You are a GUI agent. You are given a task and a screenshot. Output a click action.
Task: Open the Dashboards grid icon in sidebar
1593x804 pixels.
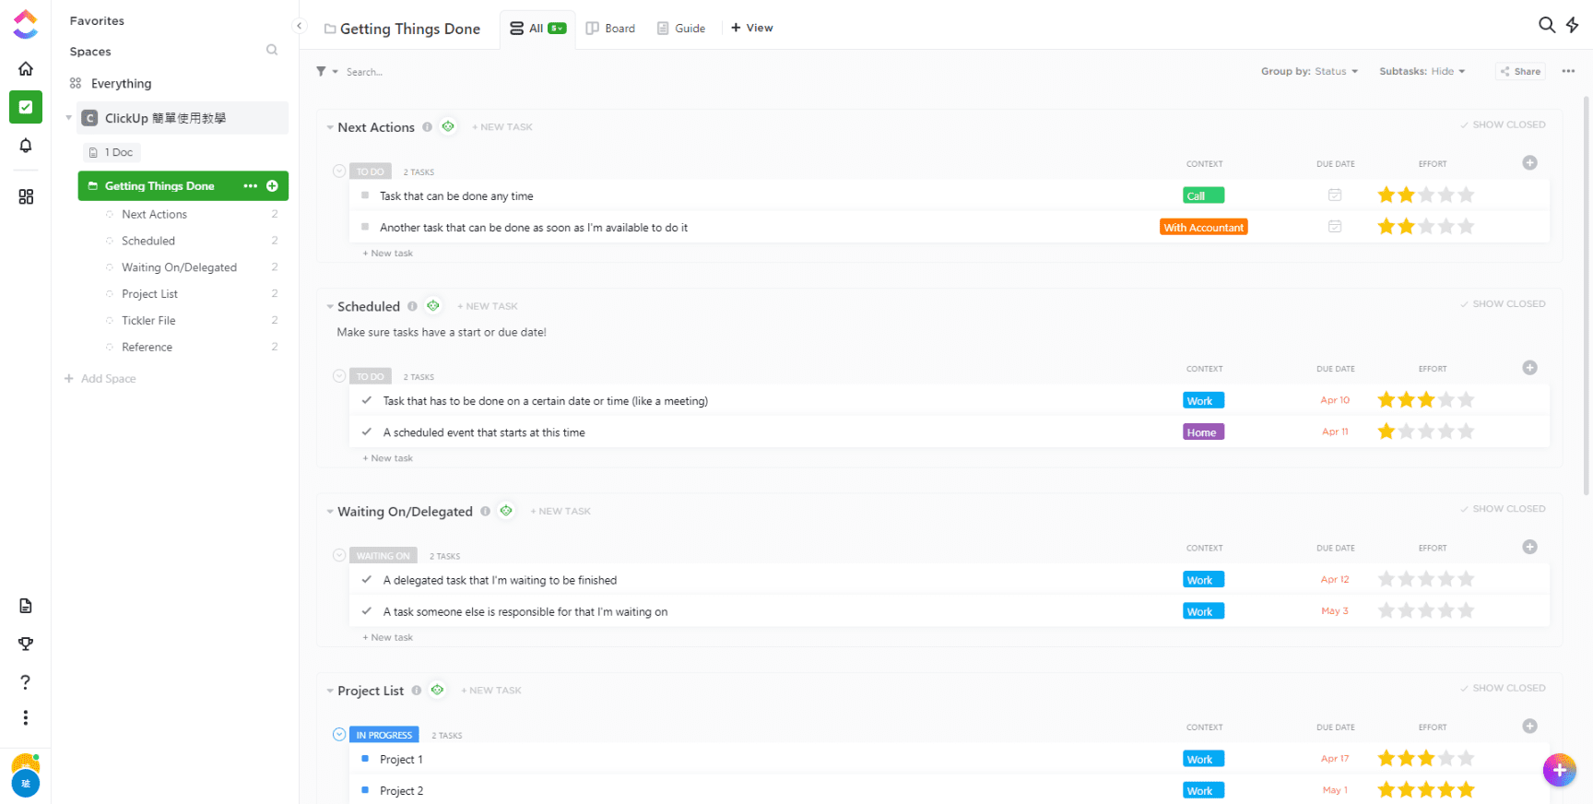click(26, 196)
